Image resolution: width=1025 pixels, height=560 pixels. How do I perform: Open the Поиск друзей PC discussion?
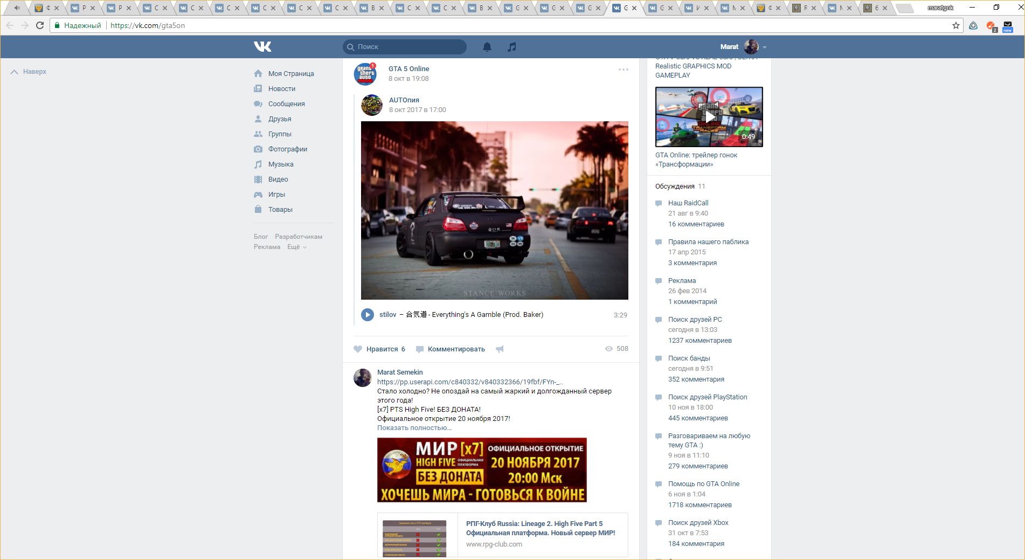click(695, 320)
